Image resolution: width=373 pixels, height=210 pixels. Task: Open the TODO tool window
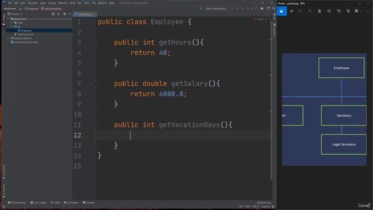point(55,202)
